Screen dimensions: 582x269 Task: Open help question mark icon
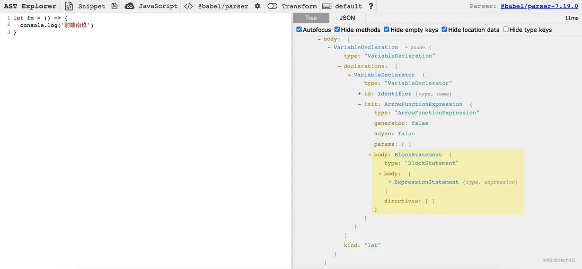point(371,6)
